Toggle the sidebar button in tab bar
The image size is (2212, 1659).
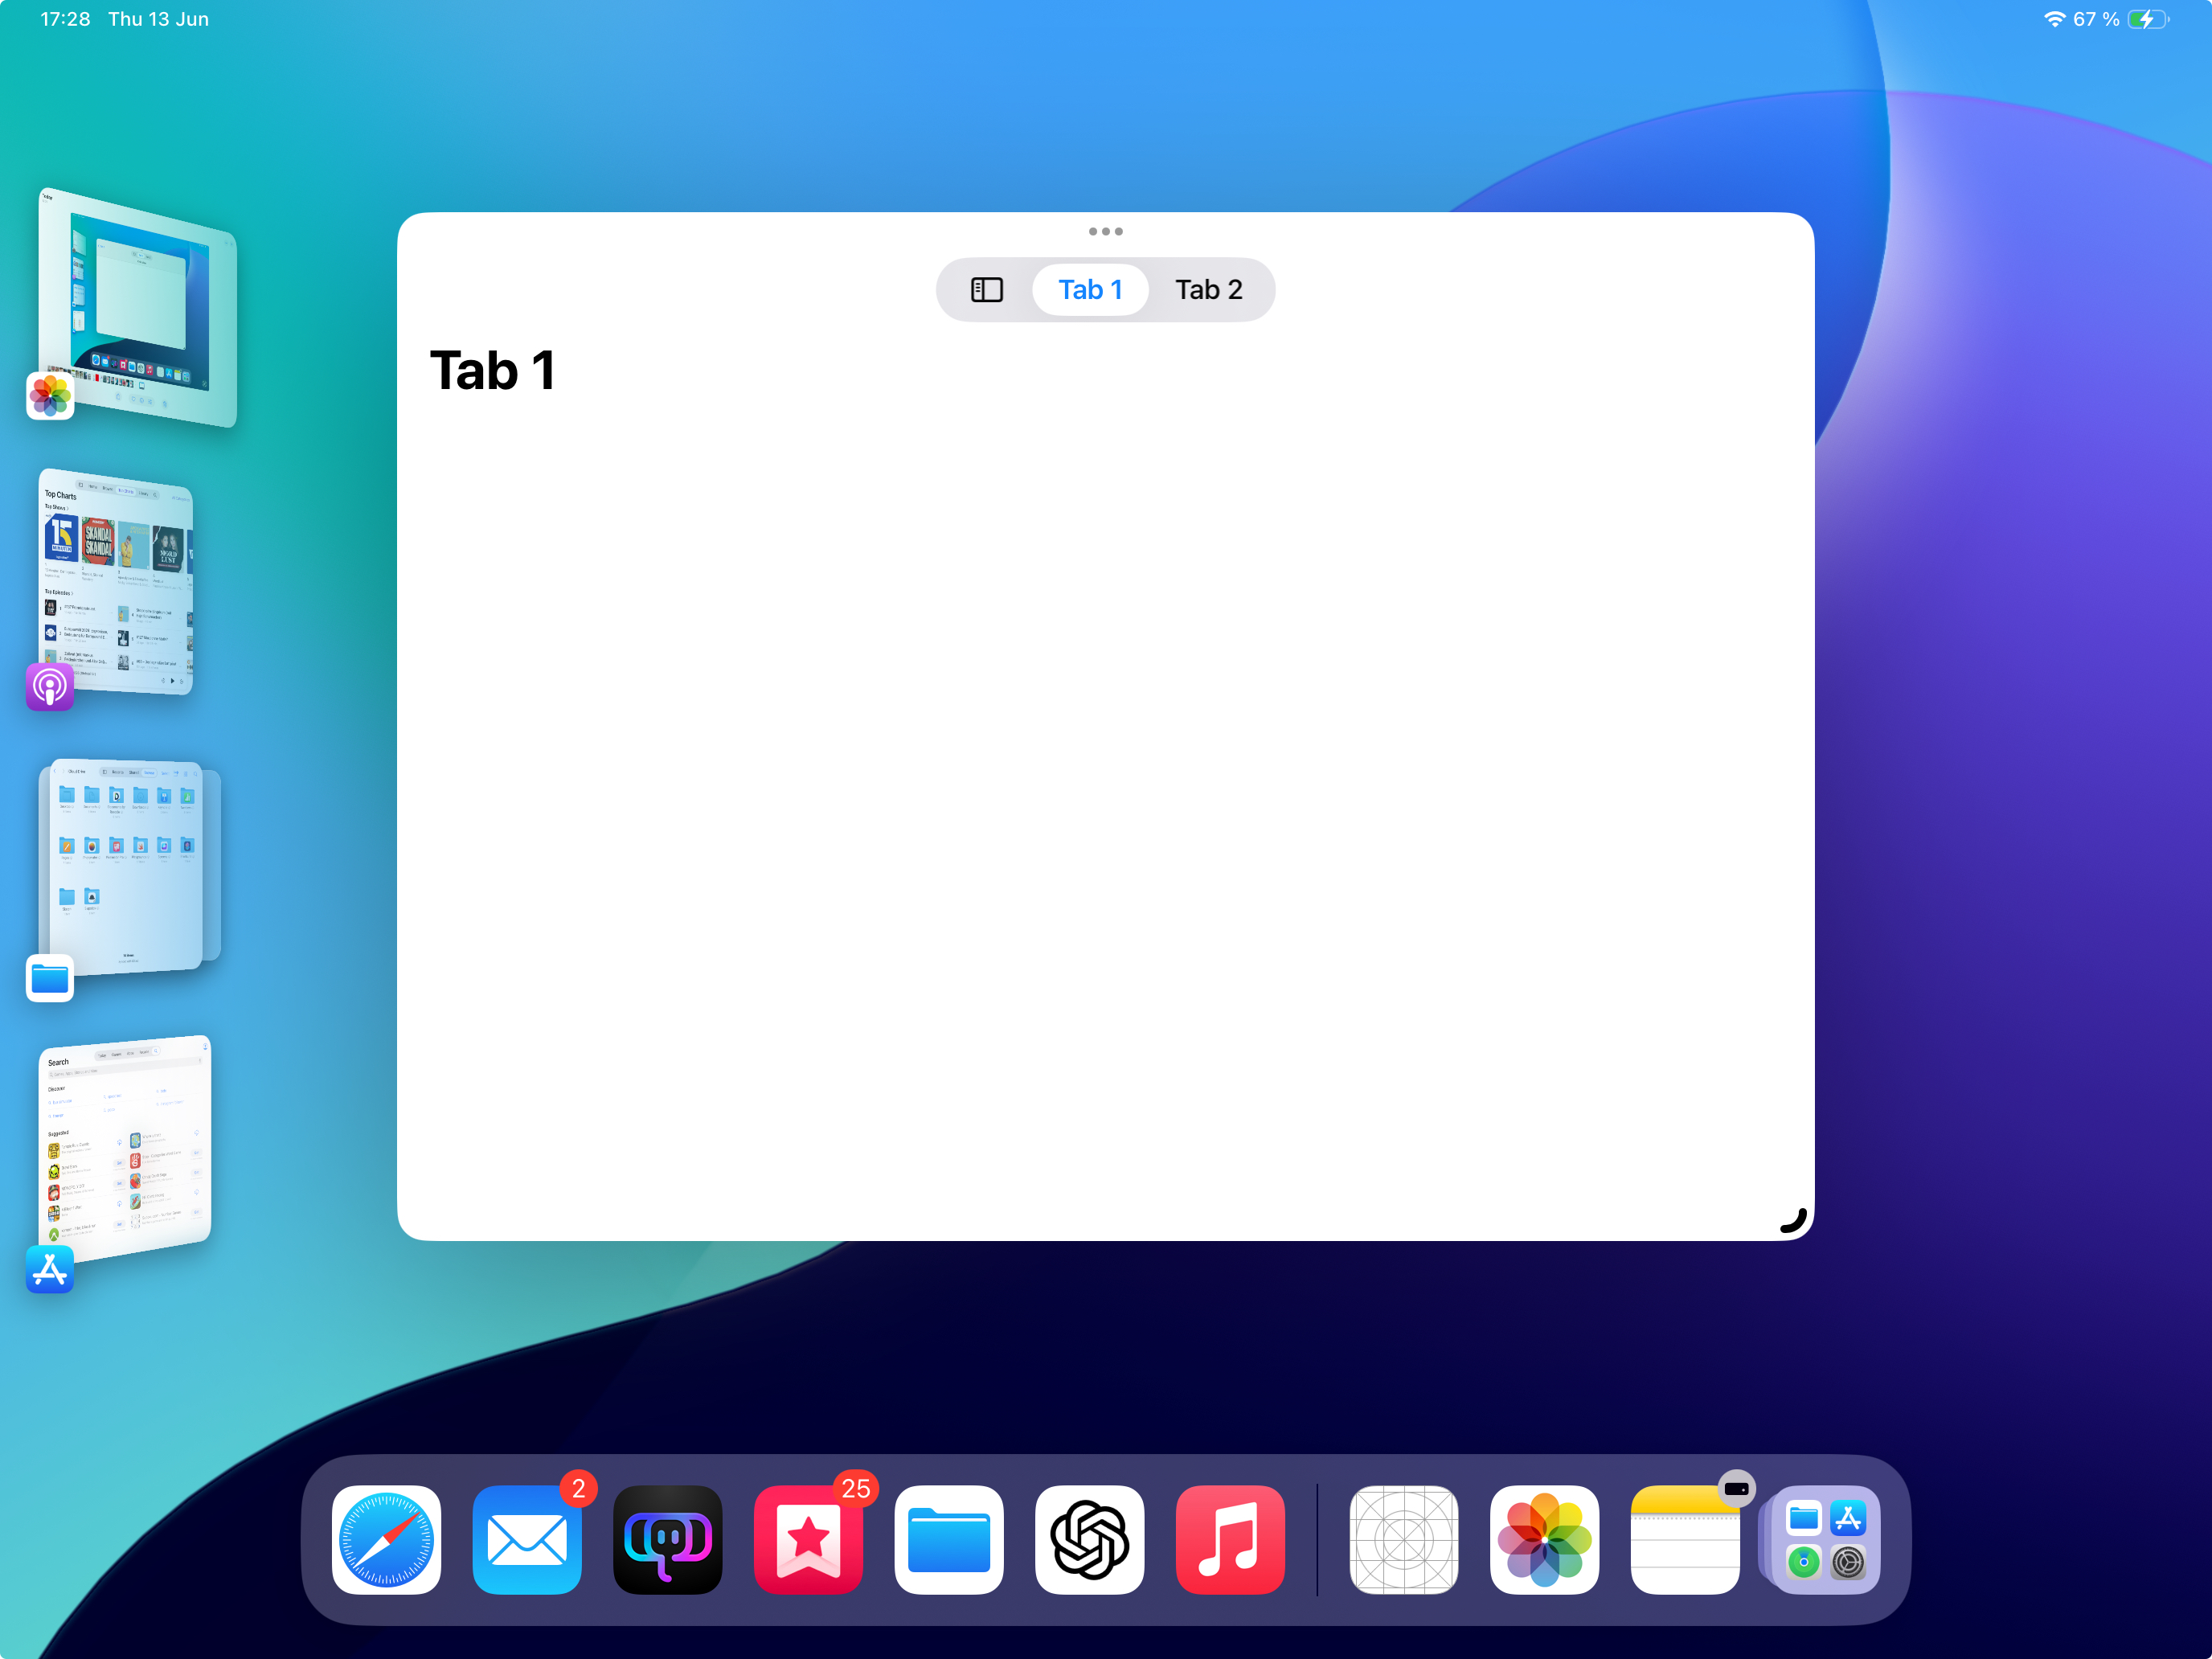986,290
